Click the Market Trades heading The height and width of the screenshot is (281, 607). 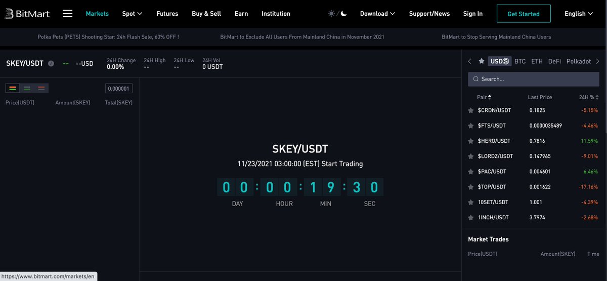click(x=488, y=239)
